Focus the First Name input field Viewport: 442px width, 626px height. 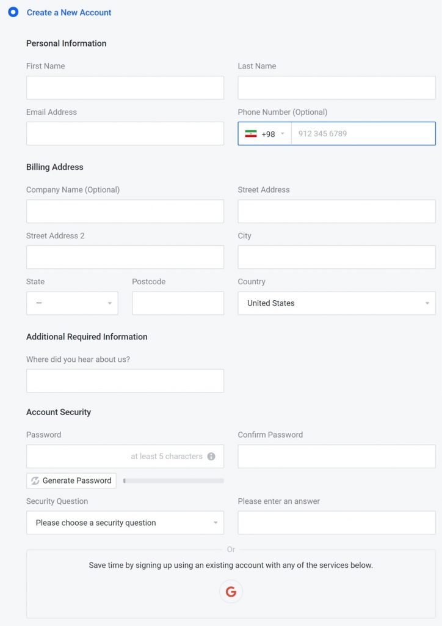point(125,88)
